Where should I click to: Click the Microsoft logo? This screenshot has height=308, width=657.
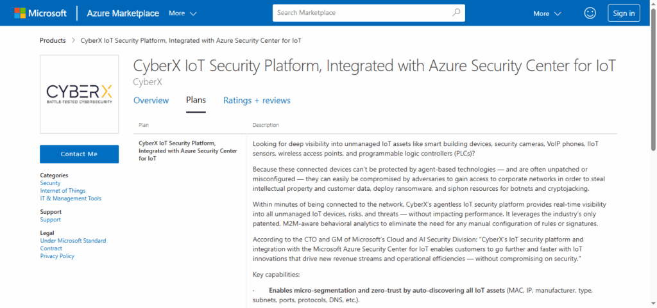point(40,13)
